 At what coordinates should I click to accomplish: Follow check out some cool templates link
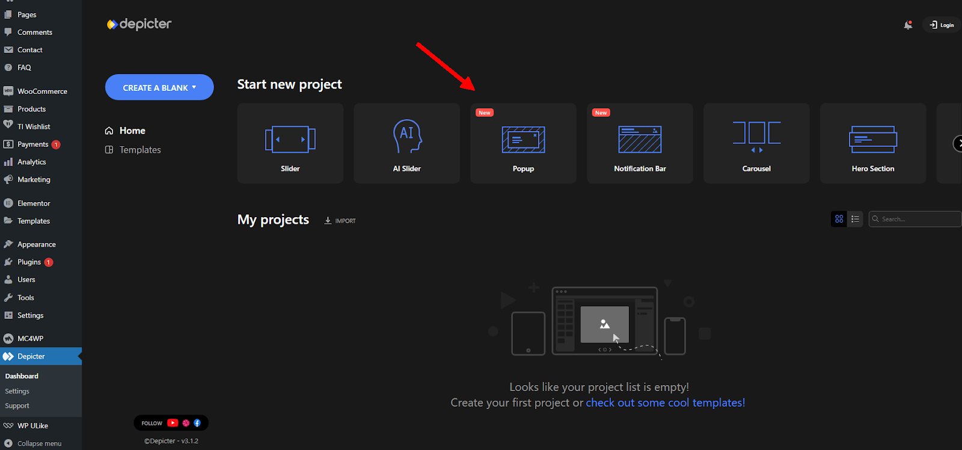point(666,402)
